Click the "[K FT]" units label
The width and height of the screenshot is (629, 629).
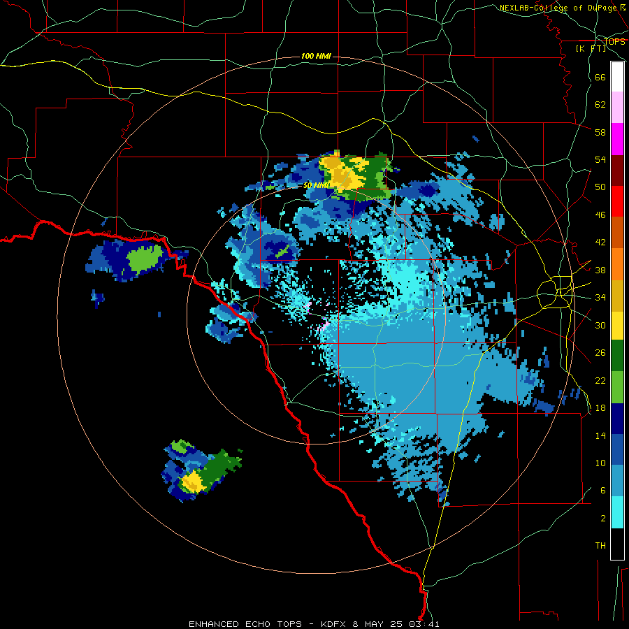coord(591,49)
